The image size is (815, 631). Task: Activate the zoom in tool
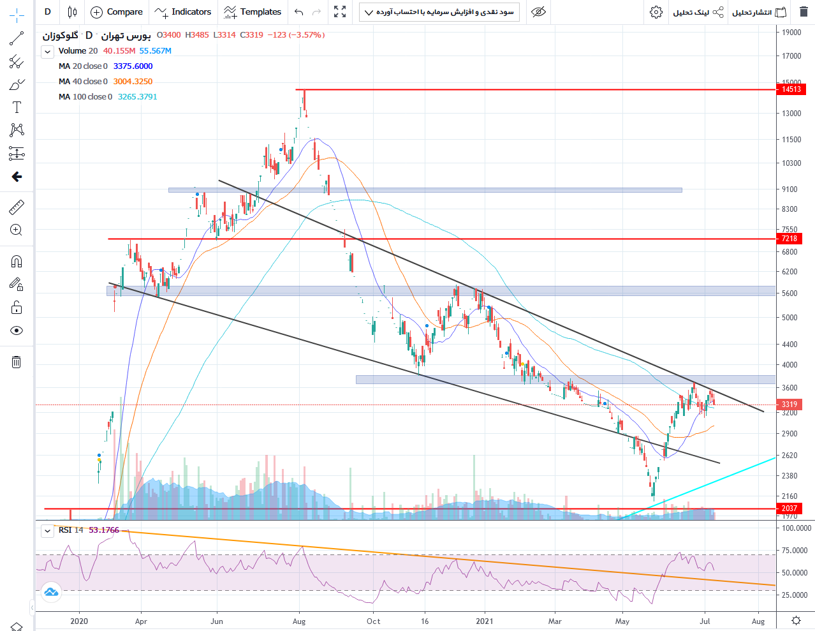[x=17, y=230]
